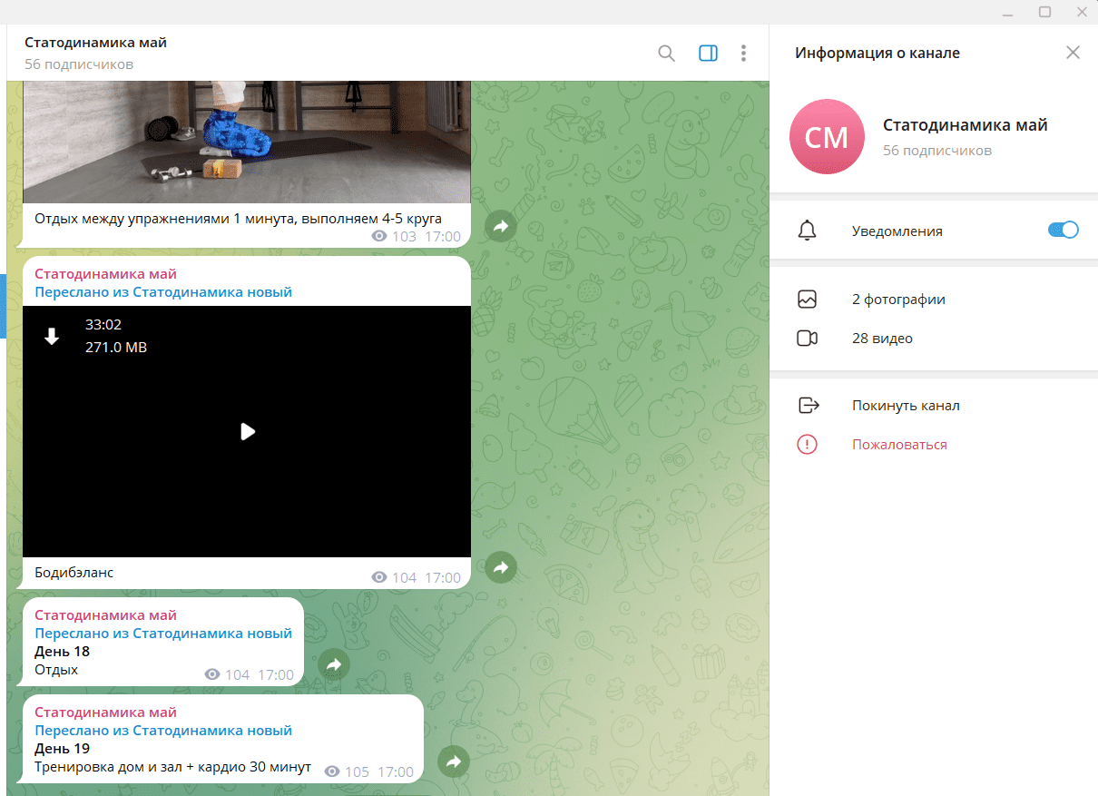Close the channel info panel
Screen dimensions: 1098x796
tap(1073, 53)
